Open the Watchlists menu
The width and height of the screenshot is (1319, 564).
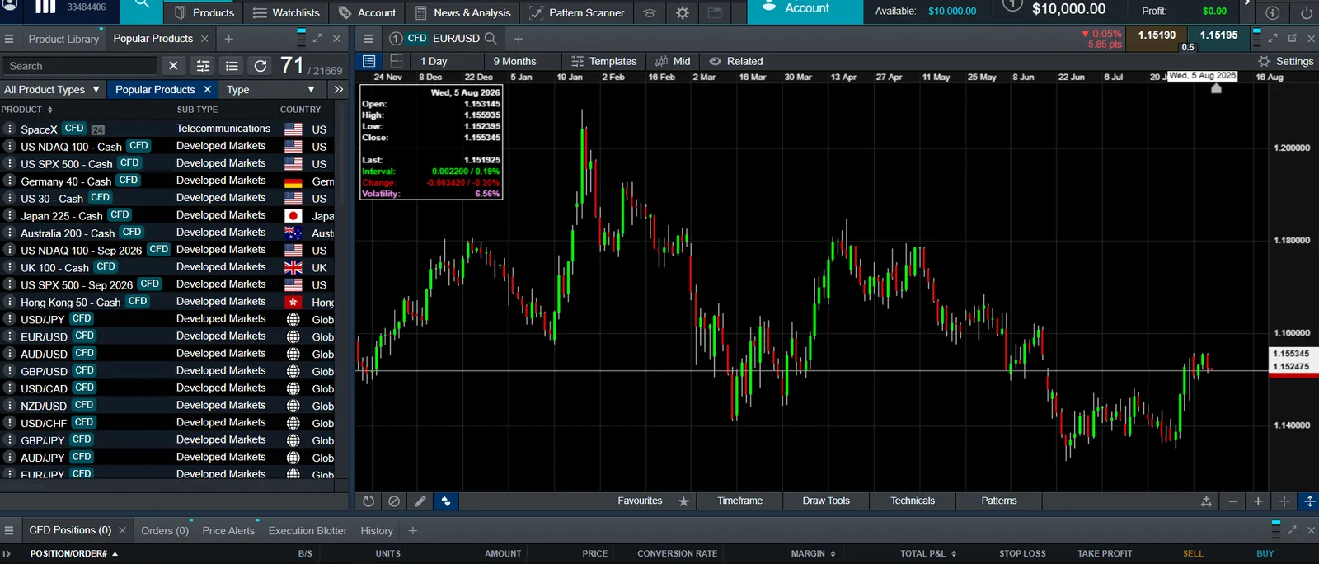tap(286, 12)
